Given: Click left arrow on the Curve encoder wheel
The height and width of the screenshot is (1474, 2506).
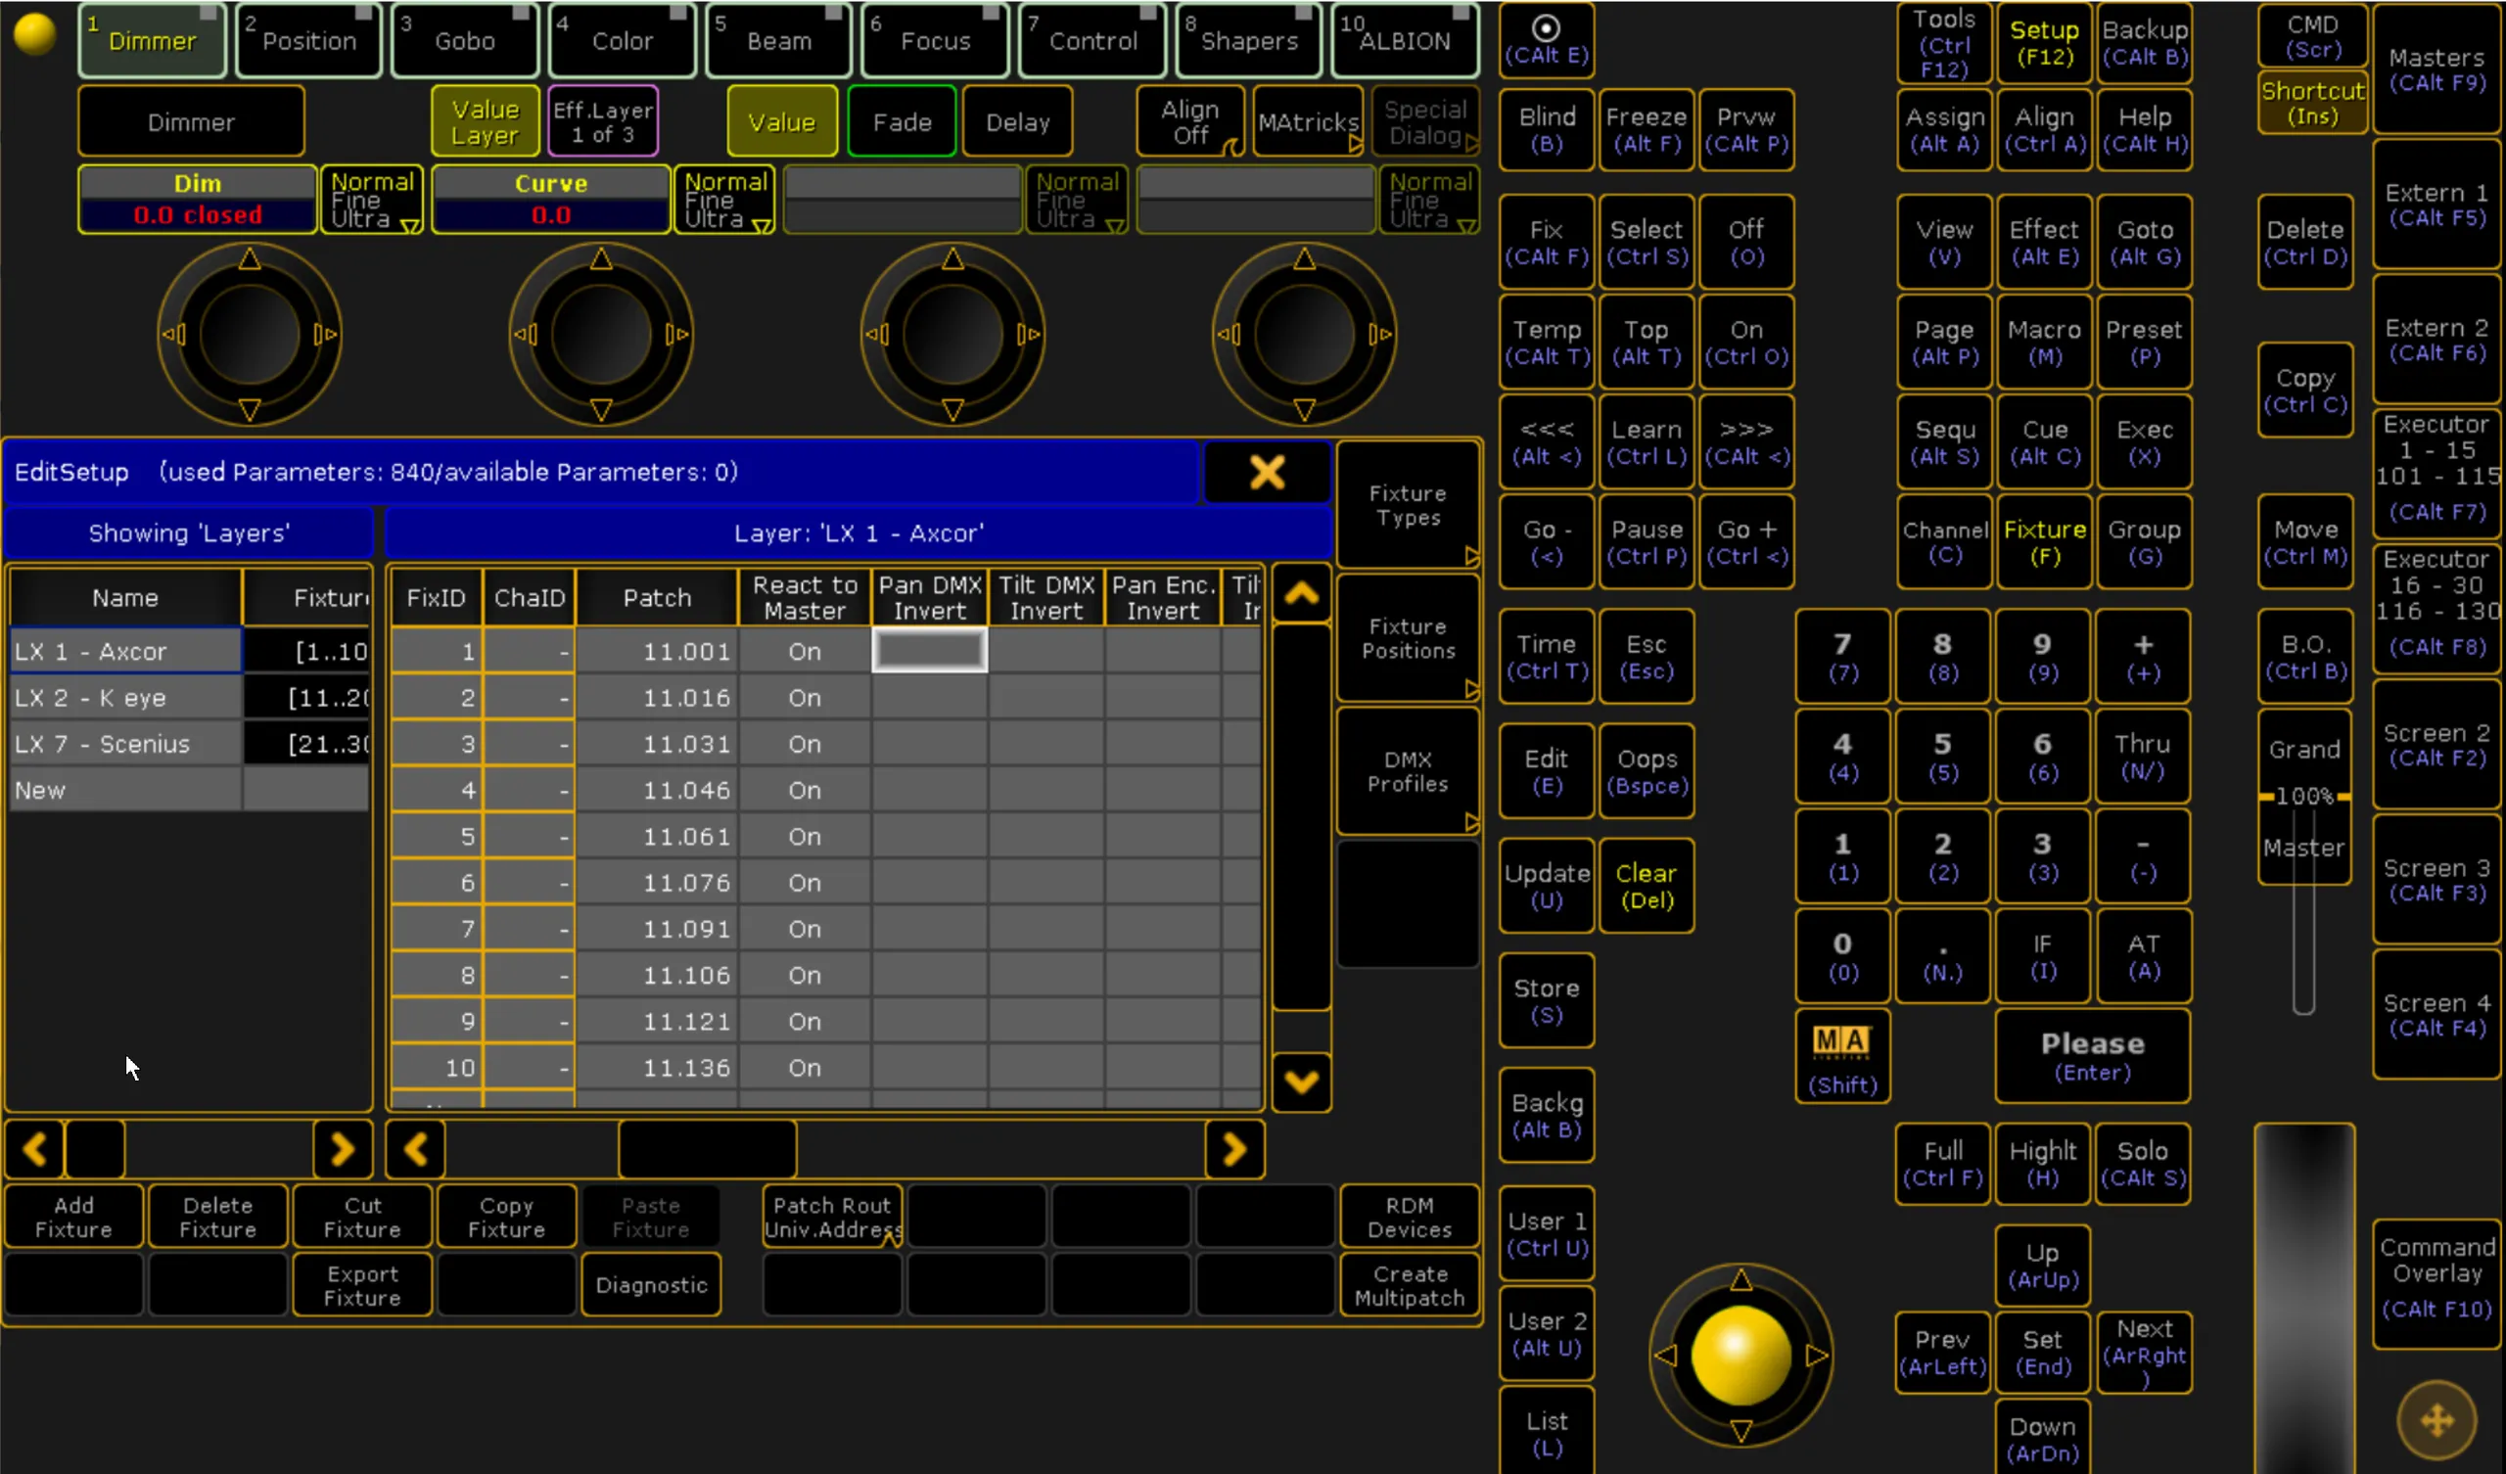Looking at the screenshot, I should tap(525, 334).
